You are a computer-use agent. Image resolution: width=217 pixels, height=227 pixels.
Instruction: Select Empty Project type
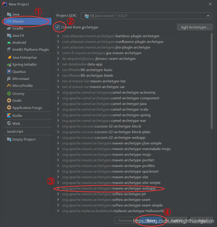click(x=28, y=139)
